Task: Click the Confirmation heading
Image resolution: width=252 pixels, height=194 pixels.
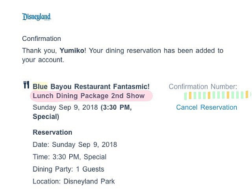Action: [41, 38]
